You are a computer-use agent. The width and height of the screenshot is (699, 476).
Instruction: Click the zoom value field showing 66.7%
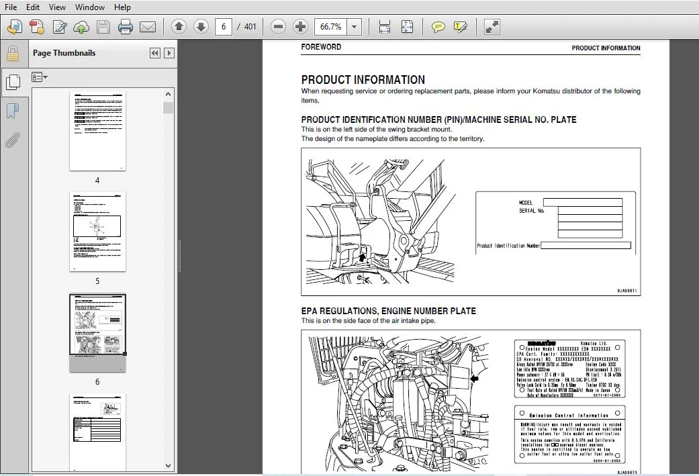[x=331, y=27]
